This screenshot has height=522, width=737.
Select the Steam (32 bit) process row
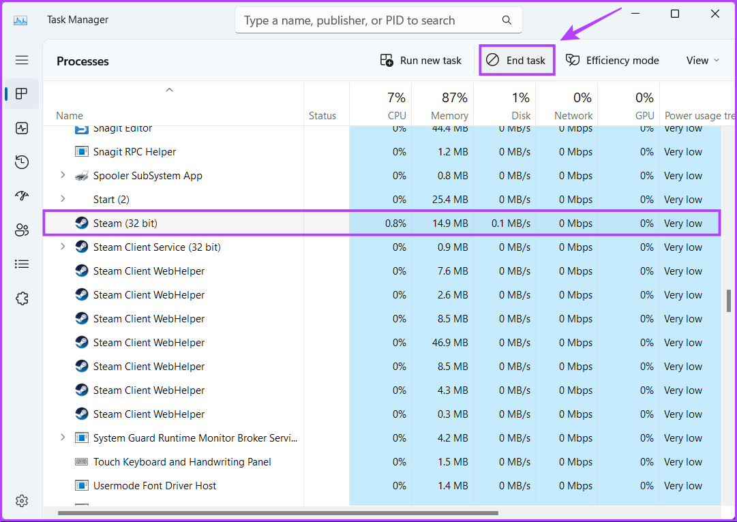[x=382, y=223]
